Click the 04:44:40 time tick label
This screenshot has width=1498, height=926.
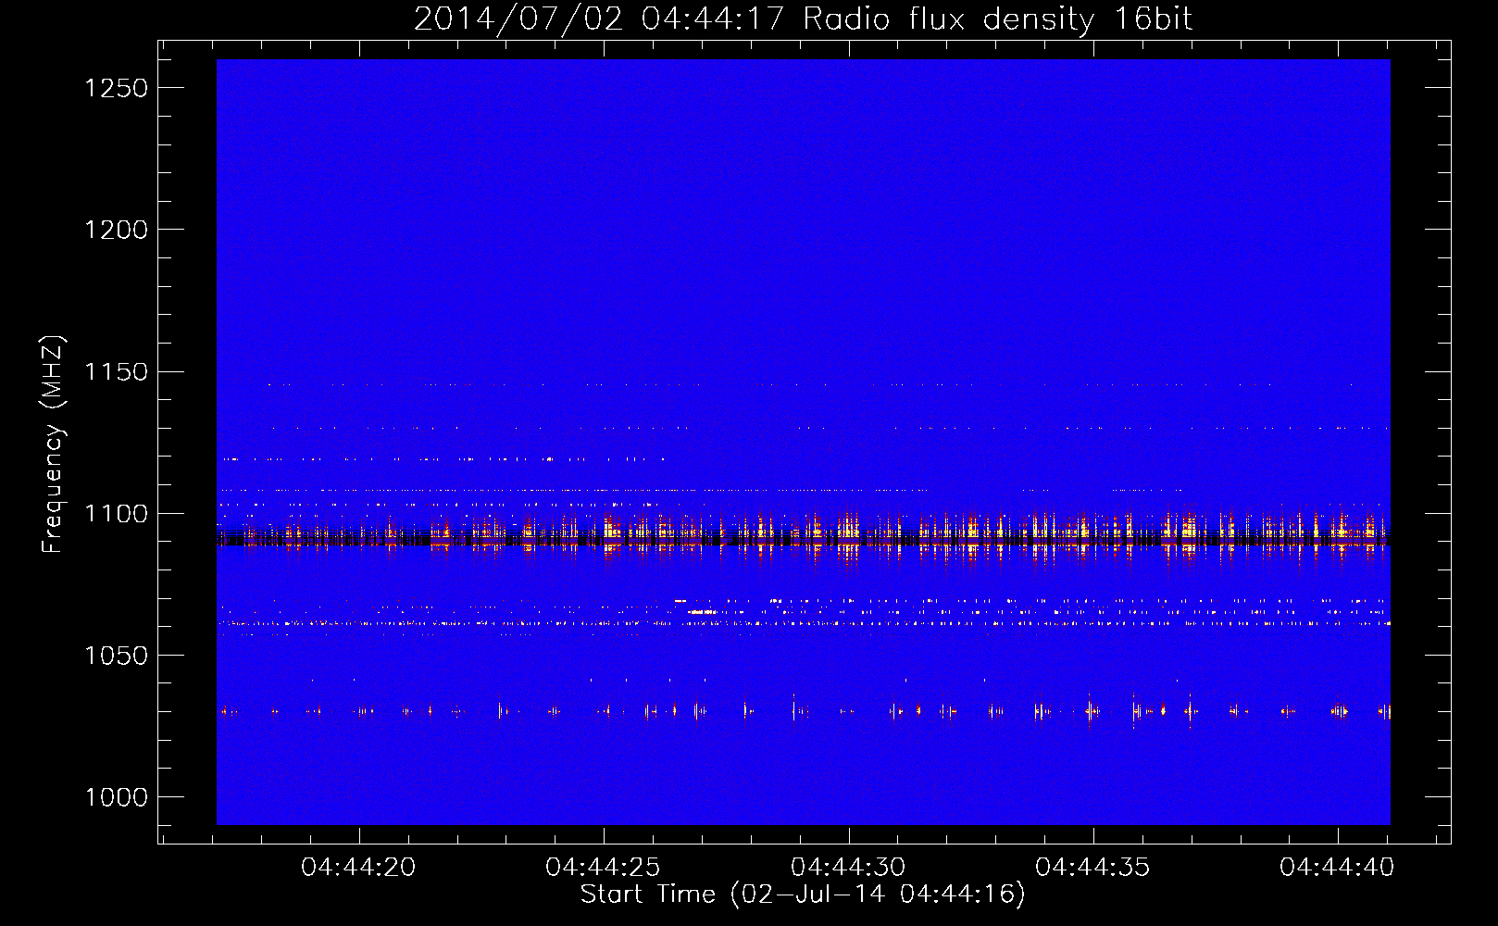(x=1337, y=868)
